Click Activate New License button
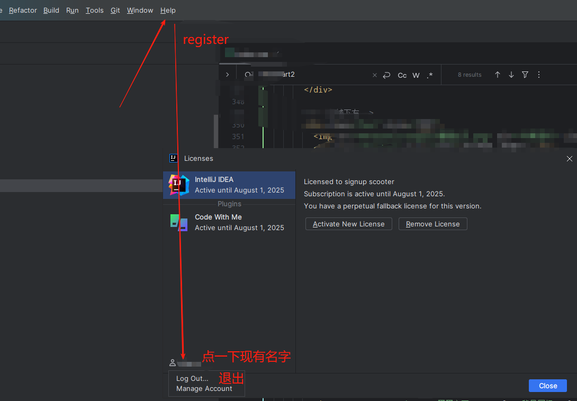 click(348, 224)
